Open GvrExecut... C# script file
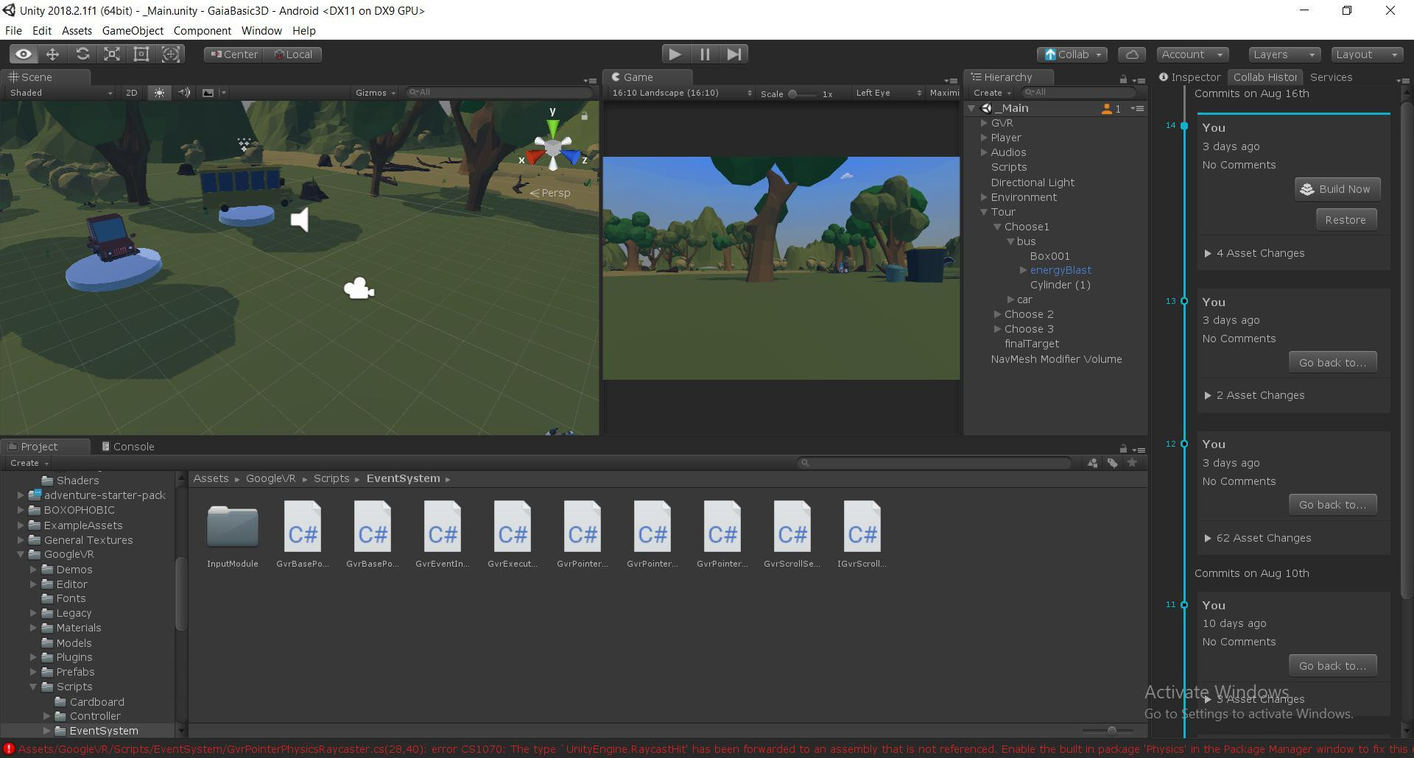The image size is (1414, 758). [x=513, y=535]
